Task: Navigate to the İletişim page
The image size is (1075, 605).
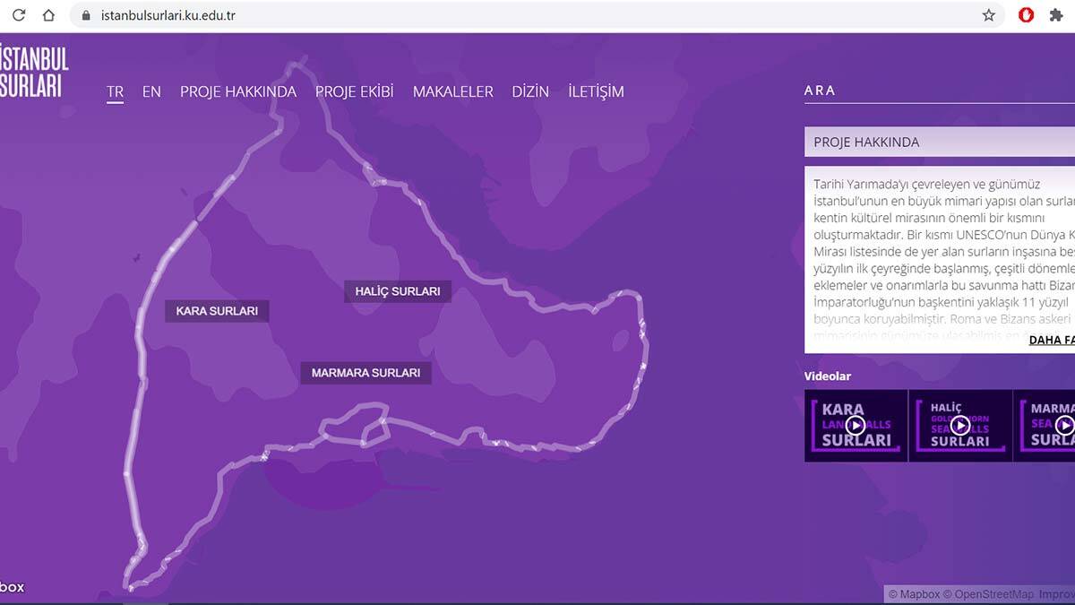Action: click(596, 91)
